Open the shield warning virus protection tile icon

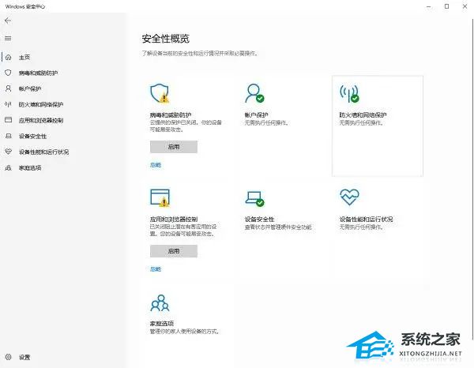(x=160, y=93)
